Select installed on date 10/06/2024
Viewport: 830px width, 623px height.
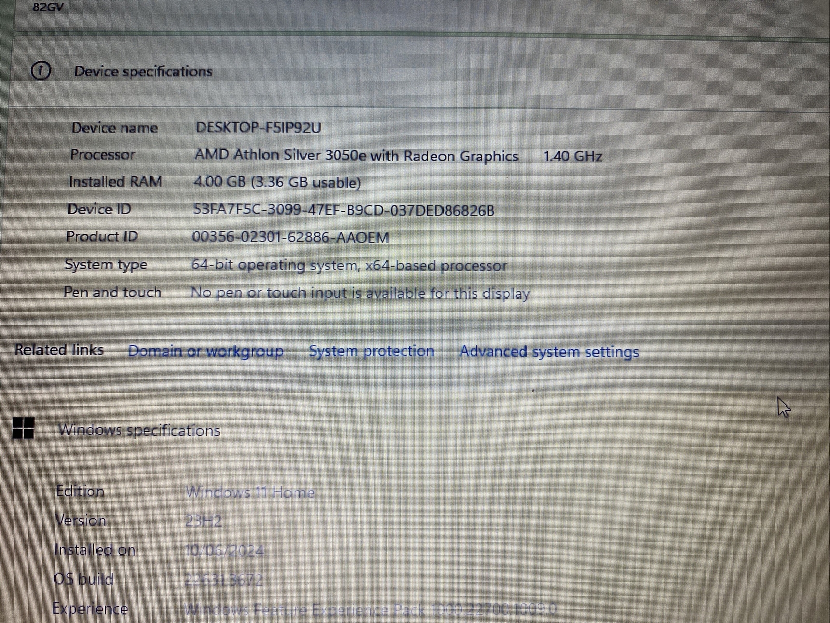(224, 550)
